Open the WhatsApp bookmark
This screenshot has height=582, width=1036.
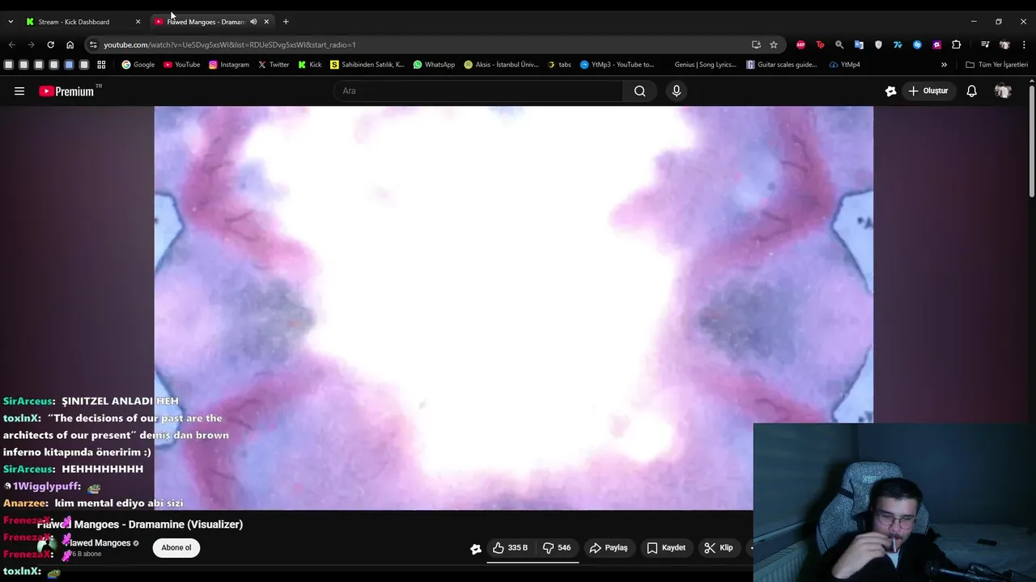click(434, 65)
